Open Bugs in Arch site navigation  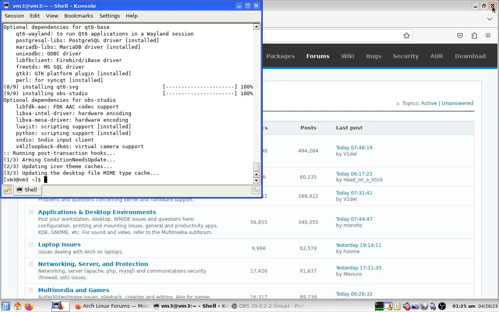(x=373, y=56)
